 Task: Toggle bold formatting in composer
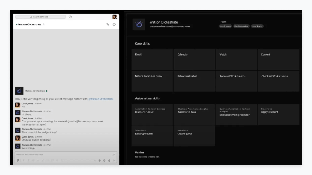pos(24,160)
